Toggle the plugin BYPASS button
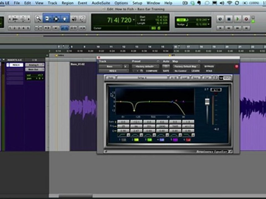The width and height of the screenshot is (266, 199). pos(209,67)
